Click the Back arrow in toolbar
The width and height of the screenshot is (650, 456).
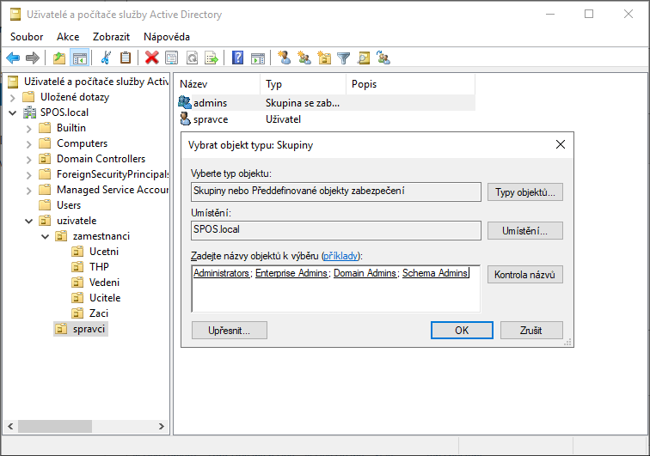13,58
